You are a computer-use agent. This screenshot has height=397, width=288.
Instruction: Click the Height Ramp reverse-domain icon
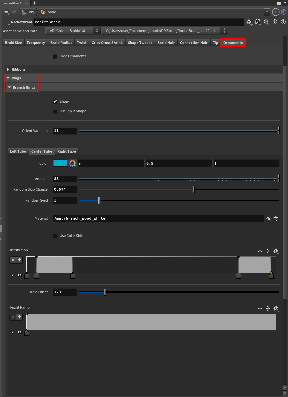coord(260,308)
